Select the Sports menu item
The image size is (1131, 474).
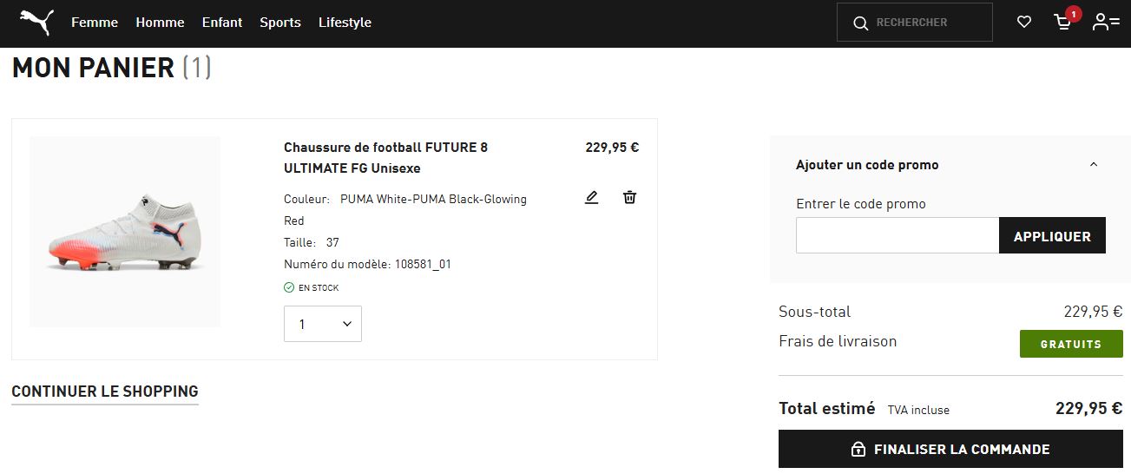click(x=280, y=23)
